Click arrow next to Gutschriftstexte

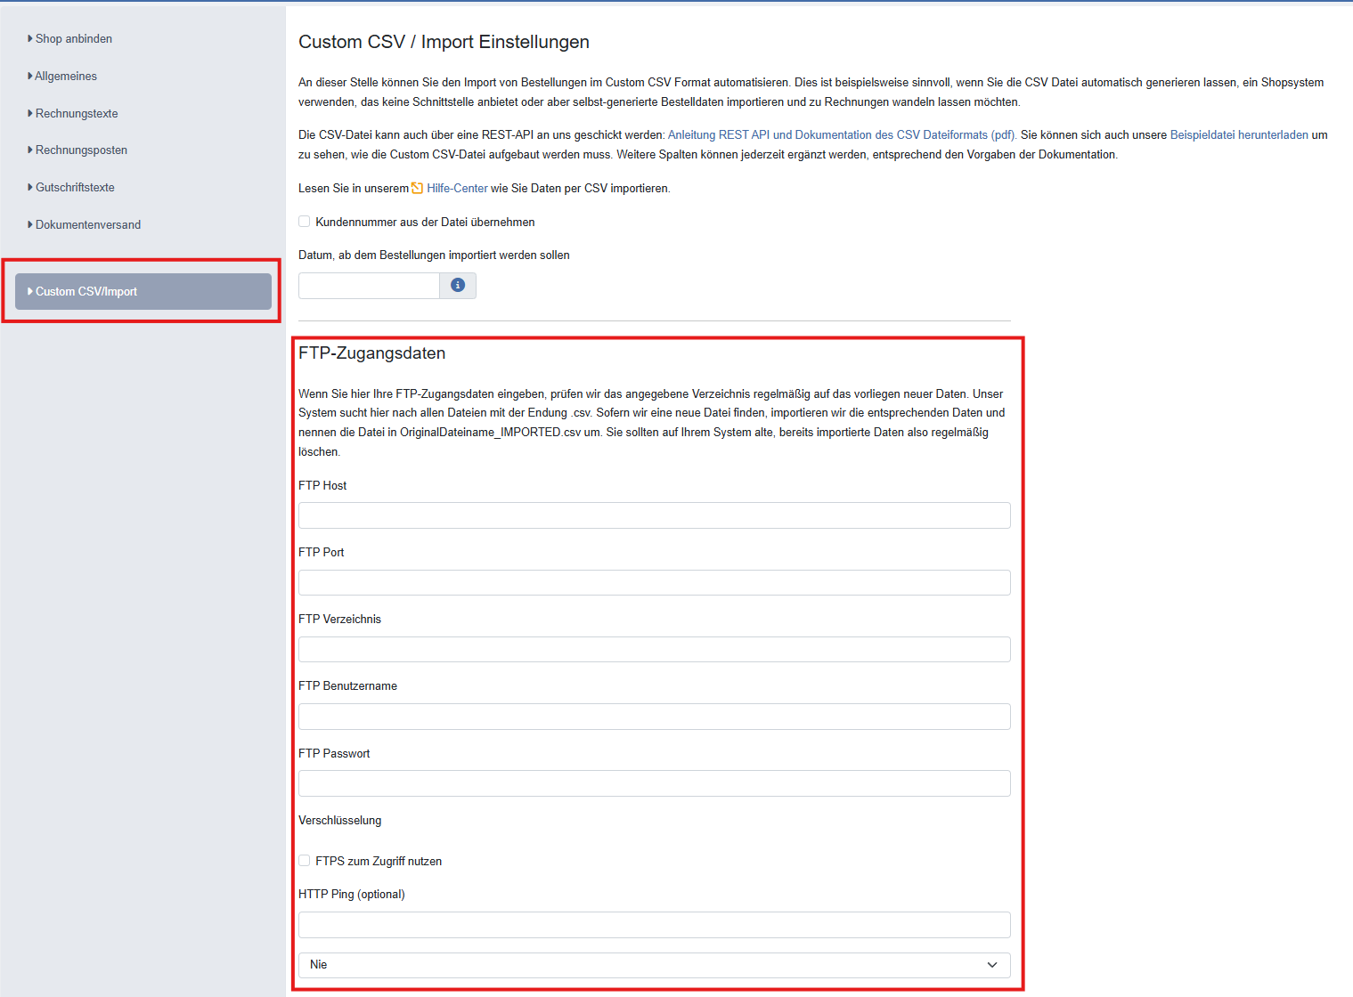click(30, 188)
